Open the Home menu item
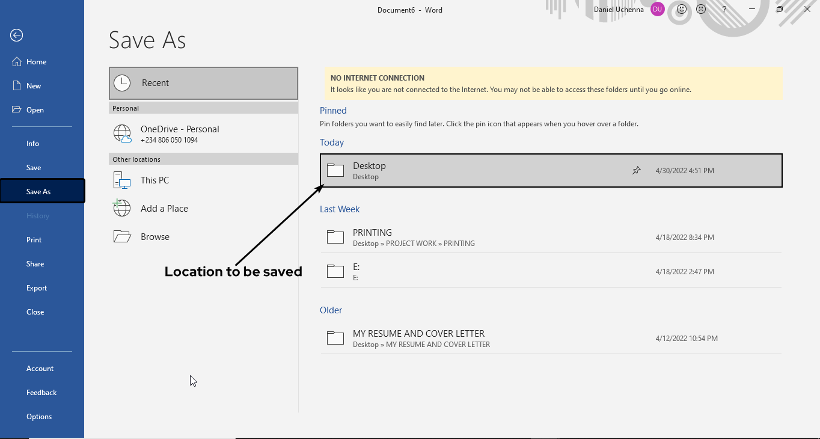The image size is (820, 439). [x=36, y=62]
